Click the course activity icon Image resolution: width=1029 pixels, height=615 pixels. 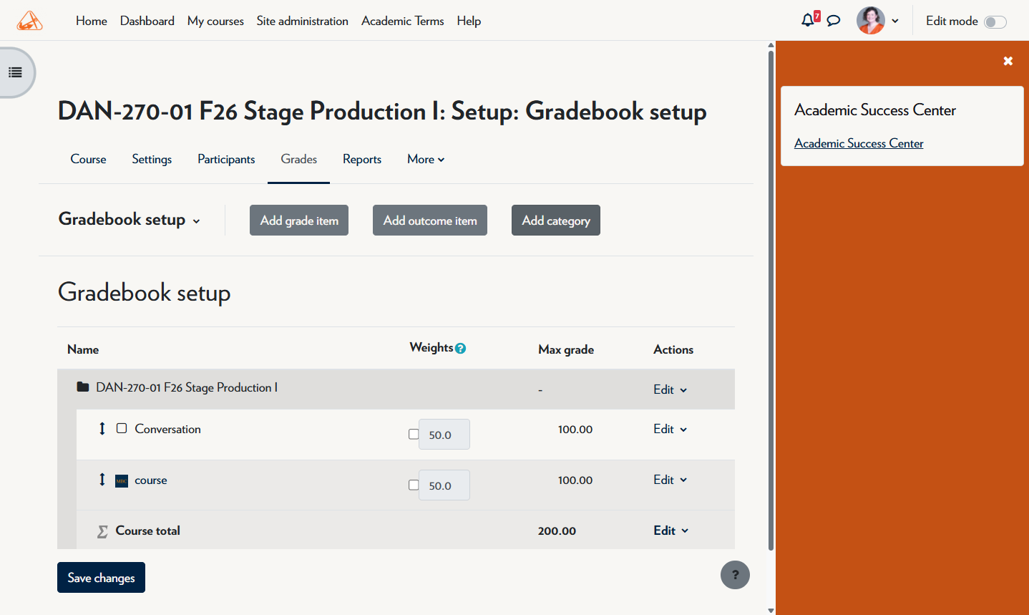122,480
